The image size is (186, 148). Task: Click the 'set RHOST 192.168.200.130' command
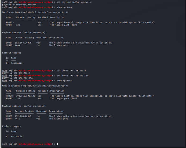[72, 75]
